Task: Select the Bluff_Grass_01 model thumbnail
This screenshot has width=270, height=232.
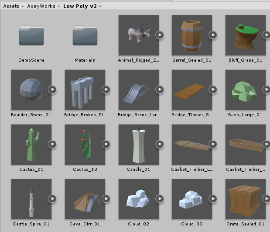Action: (x=246, y=35)
